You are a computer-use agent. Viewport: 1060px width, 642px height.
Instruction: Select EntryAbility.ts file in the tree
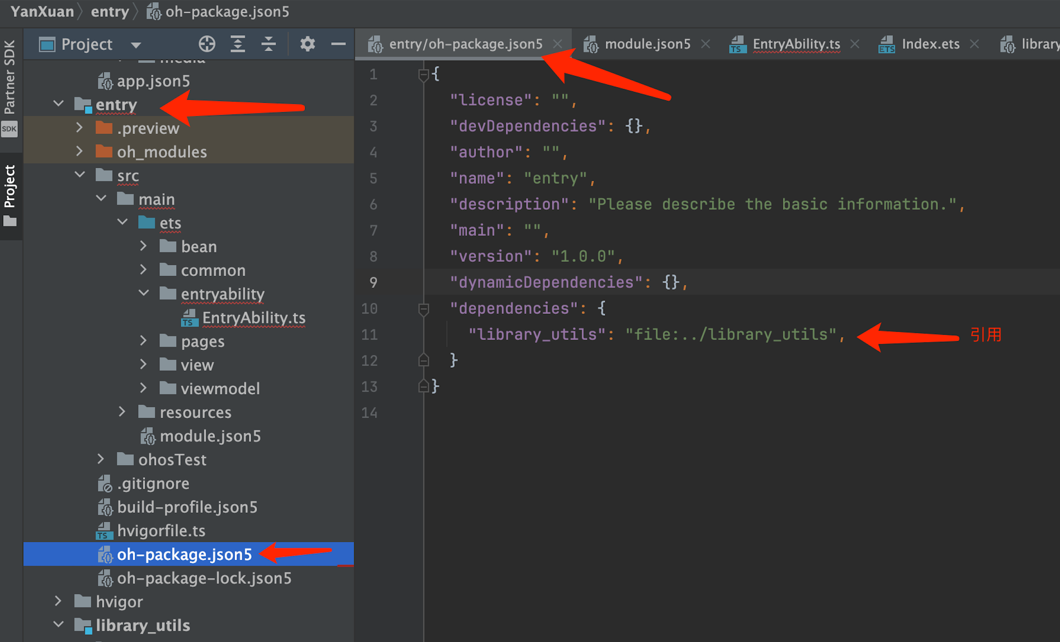pos(254,318)
